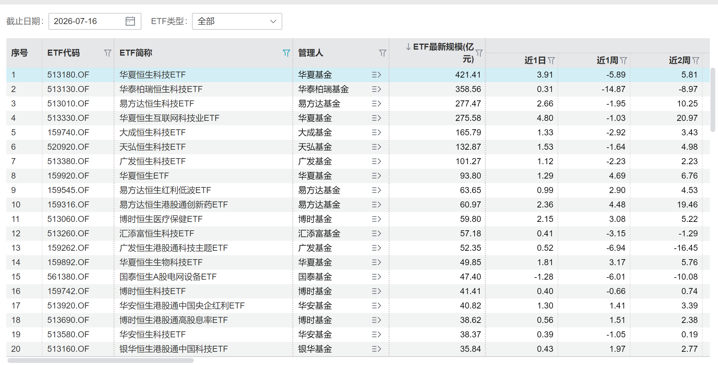Sort by the 近2周 column header
This screenshot has width=718, height=365.
pos(679,60)
